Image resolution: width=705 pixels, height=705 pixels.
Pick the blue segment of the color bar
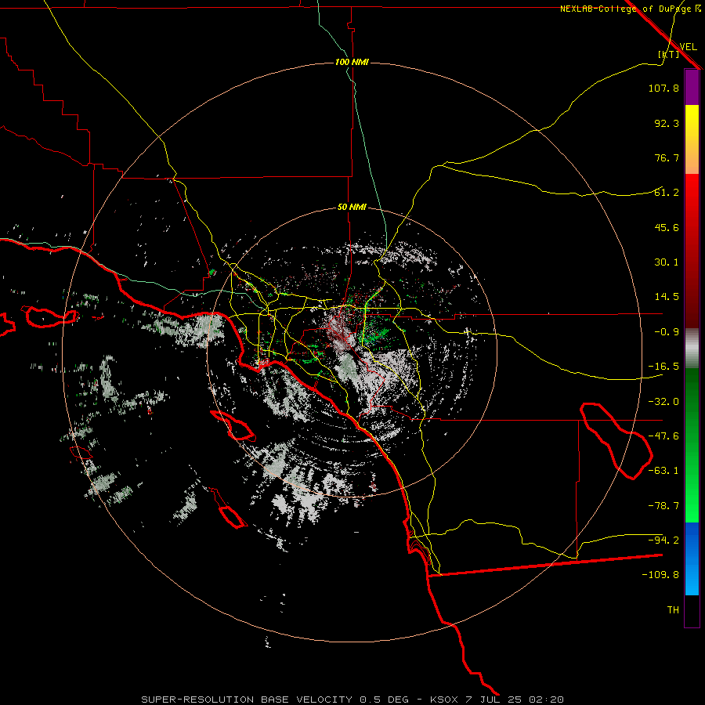pyautogui.click(x=692, y=559)
